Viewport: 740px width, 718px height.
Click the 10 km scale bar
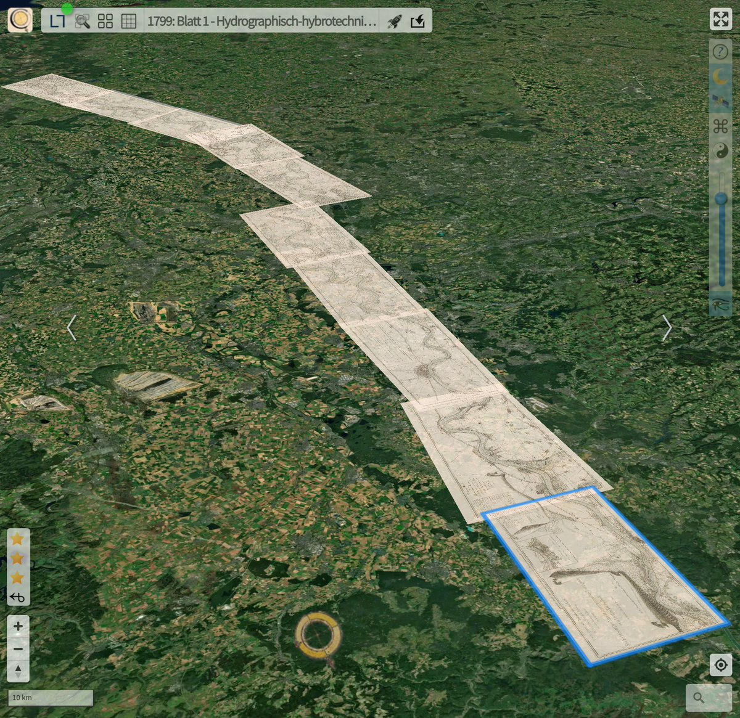(51, 698)
